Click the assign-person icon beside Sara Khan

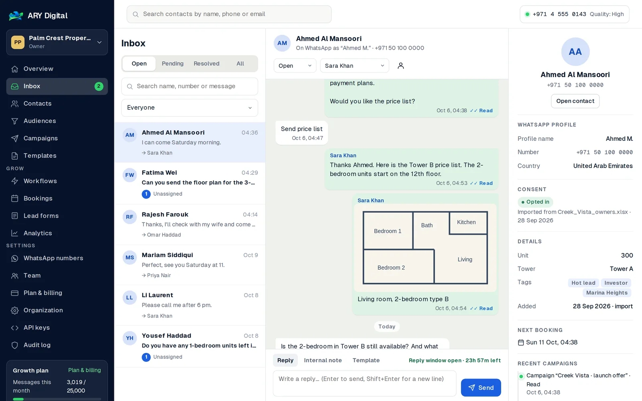point(400,66)
